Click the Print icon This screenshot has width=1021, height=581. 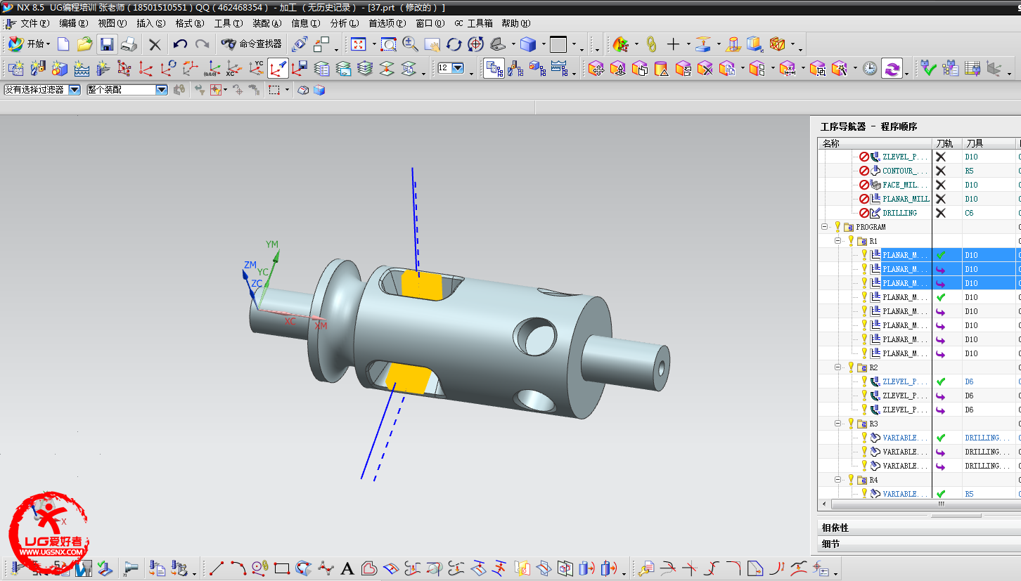[129, 44]
